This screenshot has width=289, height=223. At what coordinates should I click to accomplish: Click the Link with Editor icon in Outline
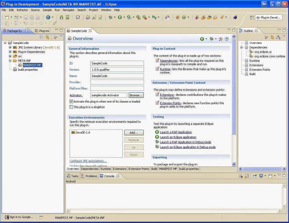(272, 37)
